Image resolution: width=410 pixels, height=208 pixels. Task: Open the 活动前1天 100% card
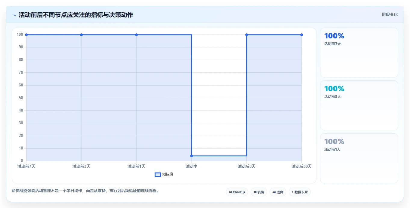click(x=359, y=158)
